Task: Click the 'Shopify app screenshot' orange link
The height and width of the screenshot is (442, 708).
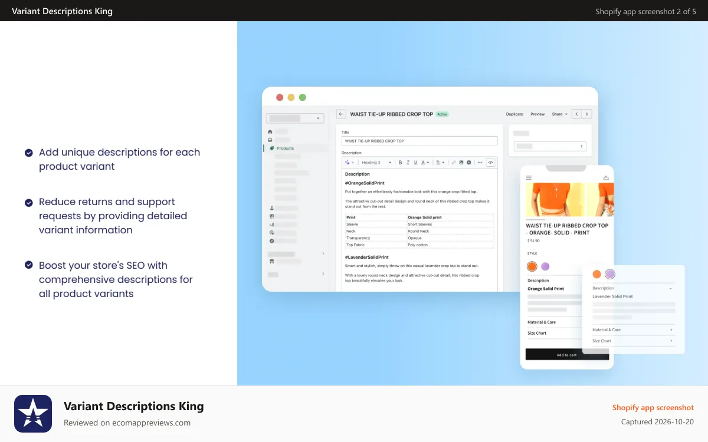Action: click(653, 407)
